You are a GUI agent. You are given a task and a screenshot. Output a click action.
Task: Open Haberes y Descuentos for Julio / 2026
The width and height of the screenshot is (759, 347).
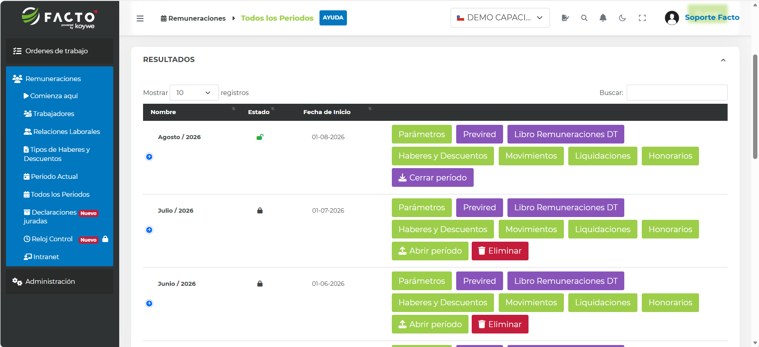[443, 229]
